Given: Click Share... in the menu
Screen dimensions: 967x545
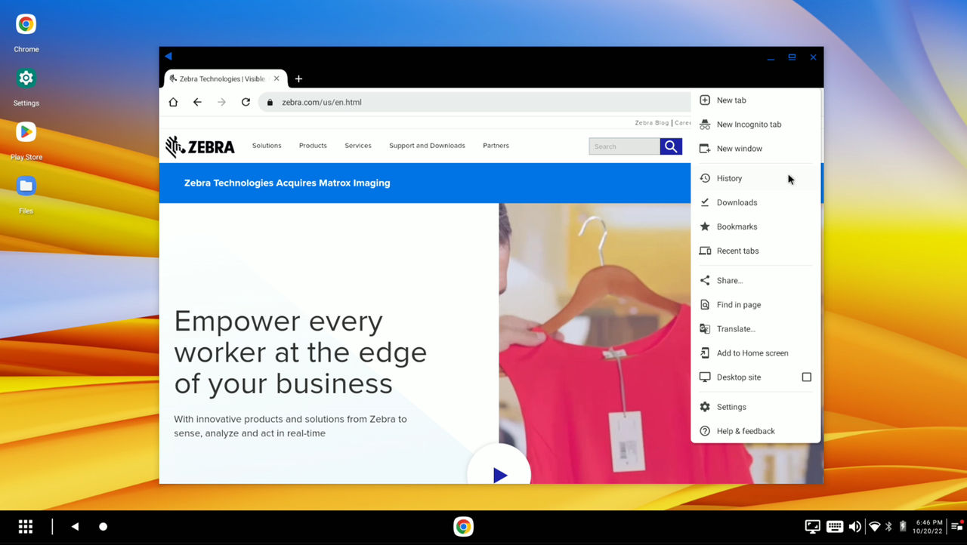Looking at the screenshot, I should coord(755,280).
